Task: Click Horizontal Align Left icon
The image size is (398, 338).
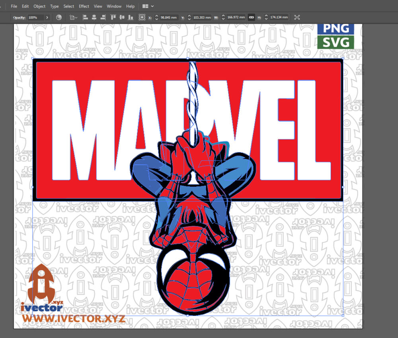Action: point(86,17)
